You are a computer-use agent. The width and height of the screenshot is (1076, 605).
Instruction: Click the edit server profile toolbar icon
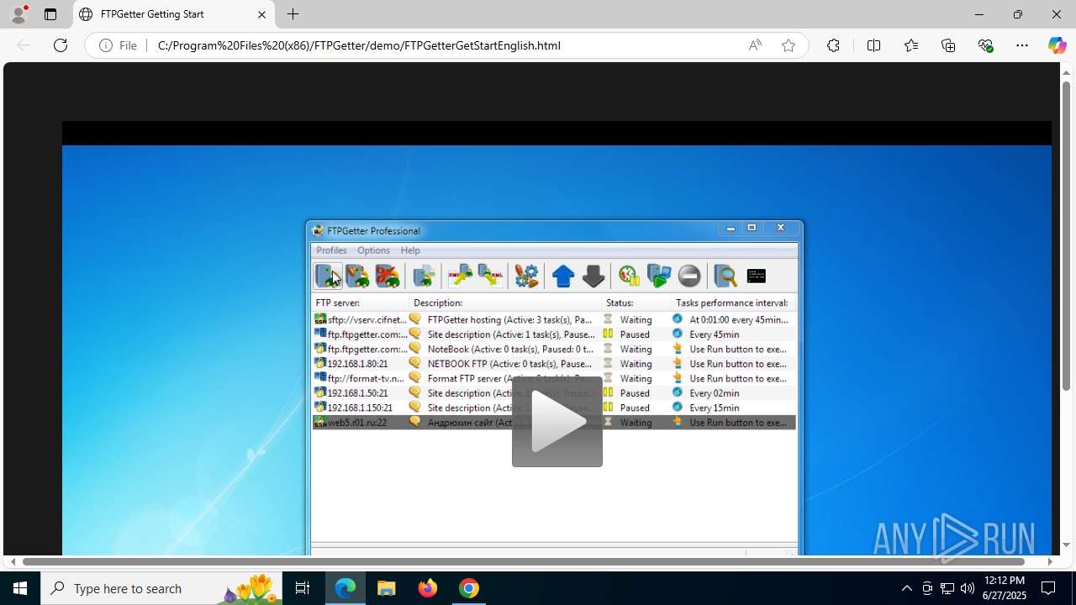coord(357,276)
